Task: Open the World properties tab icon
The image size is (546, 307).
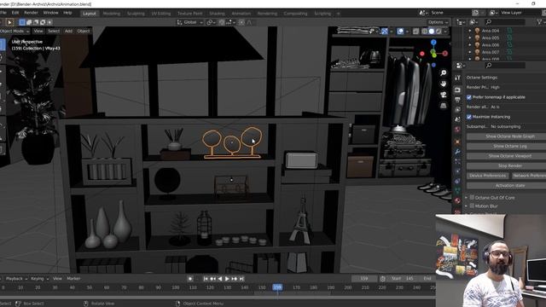Action: (x=457, y=129)
